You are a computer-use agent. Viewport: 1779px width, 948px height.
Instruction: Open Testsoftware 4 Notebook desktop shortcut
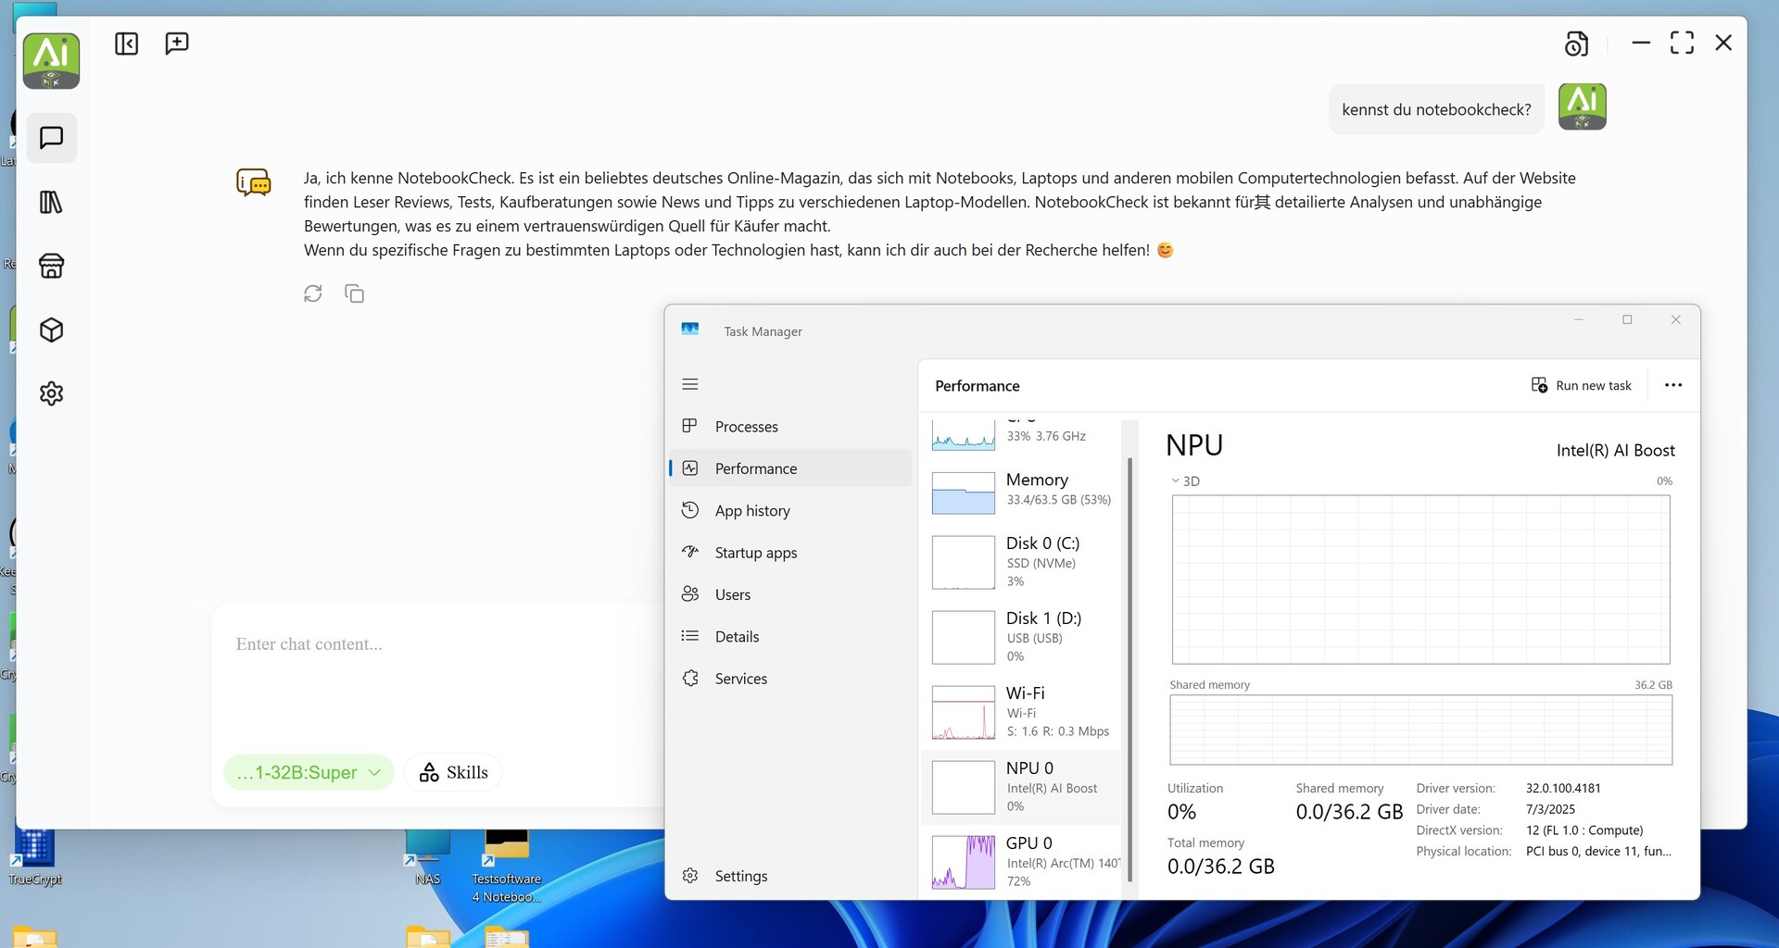pyautogui.click(x=507, y=867)
